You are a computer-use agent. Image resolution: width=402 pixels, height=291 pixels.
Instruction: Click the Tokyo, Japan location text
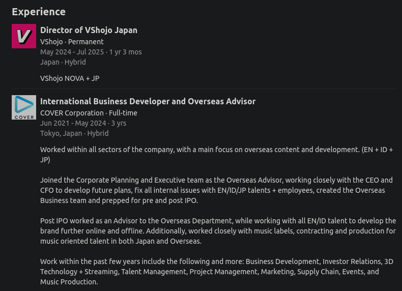click(61, 133)
